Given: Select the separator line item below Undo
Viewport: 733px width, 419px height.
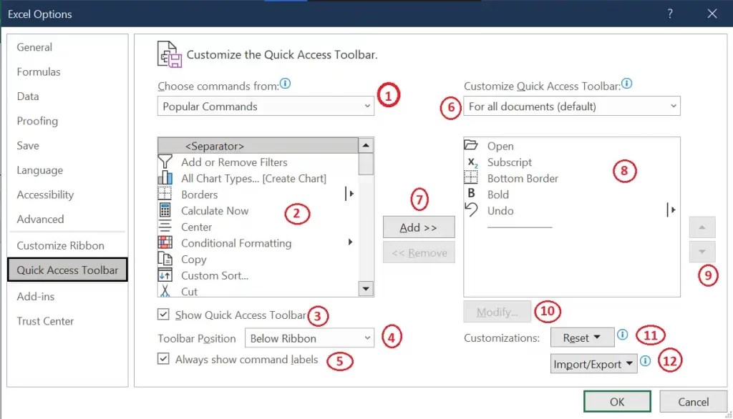Looking at the screenshot, I should 520,227.
